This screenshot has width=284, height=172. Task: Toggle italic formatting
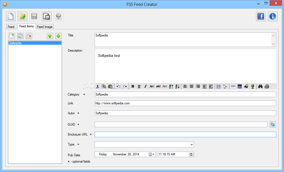(x=145, y=86)
